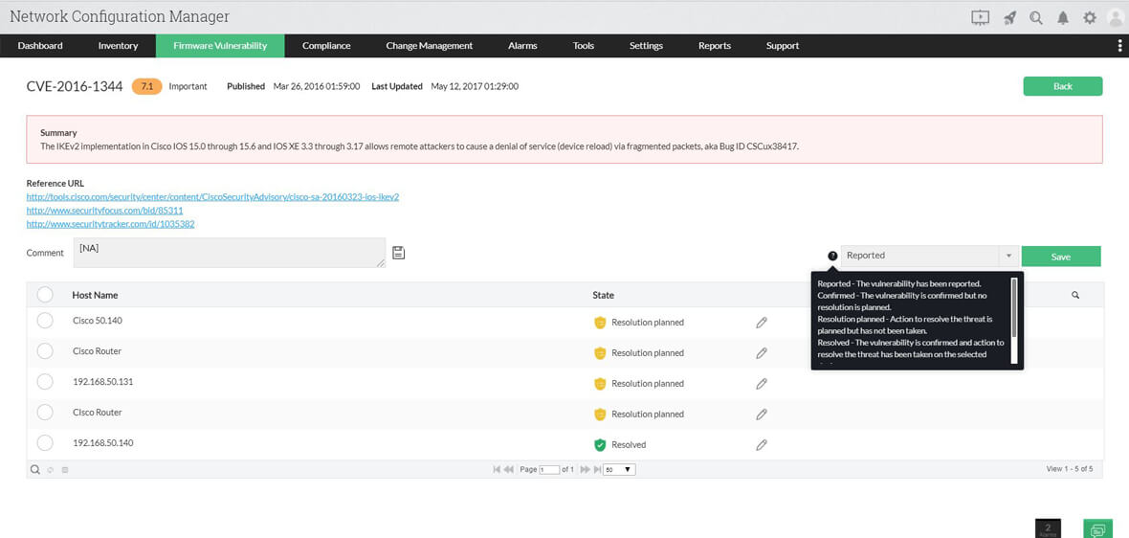Open the green chat icon
1129x538 pixels.
[1097, 529]
